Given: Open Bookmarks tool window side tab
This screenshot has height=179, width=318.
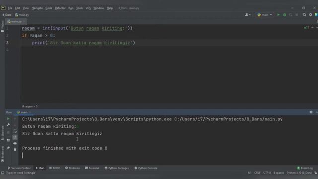Looking at the screenshot, I should (2, 154).
